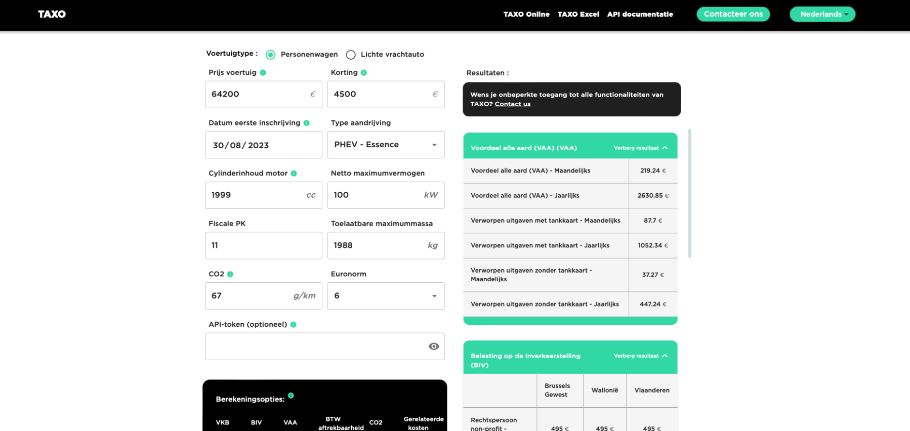Click info icon beside Berekeningsopties
This screenshot has width=910, height=431.
[291, 396]
